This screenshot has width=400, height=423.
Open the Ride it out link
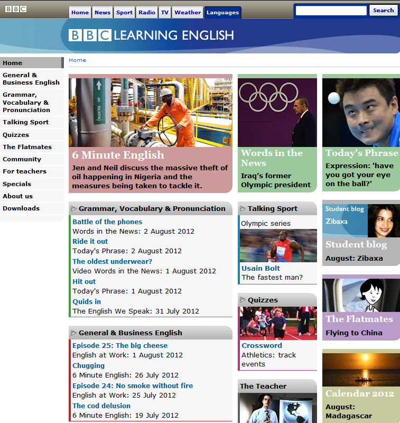point(90,241)
